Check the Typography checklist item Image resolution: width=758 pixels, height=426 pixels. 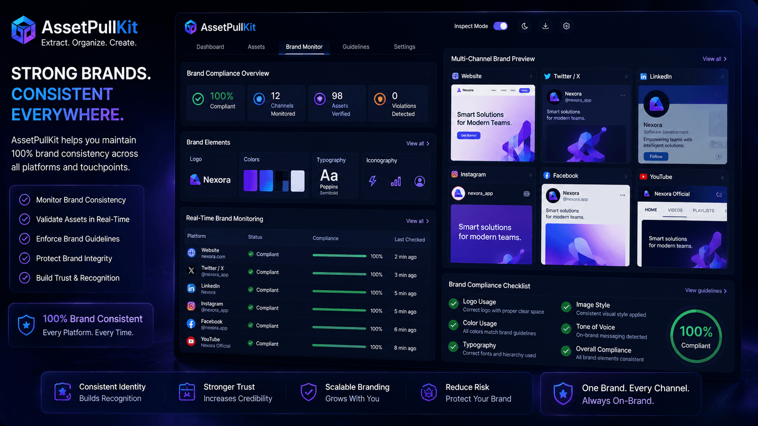click(x=453, y=347)
